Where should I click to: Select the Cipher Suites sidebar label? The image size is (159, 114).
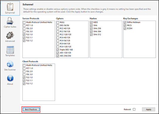click(10, 27)
